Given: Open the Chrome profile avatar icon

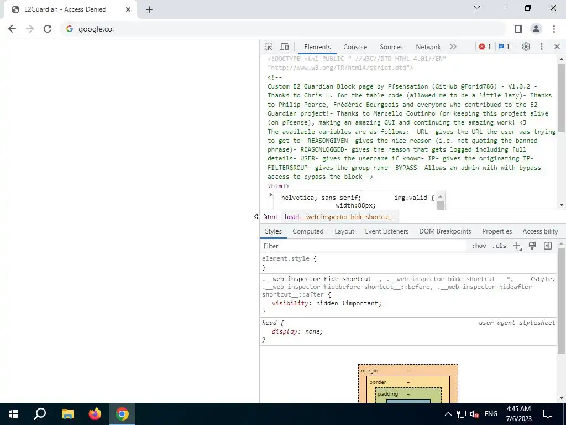Looking at the screenshot, I should pos(536,29).
